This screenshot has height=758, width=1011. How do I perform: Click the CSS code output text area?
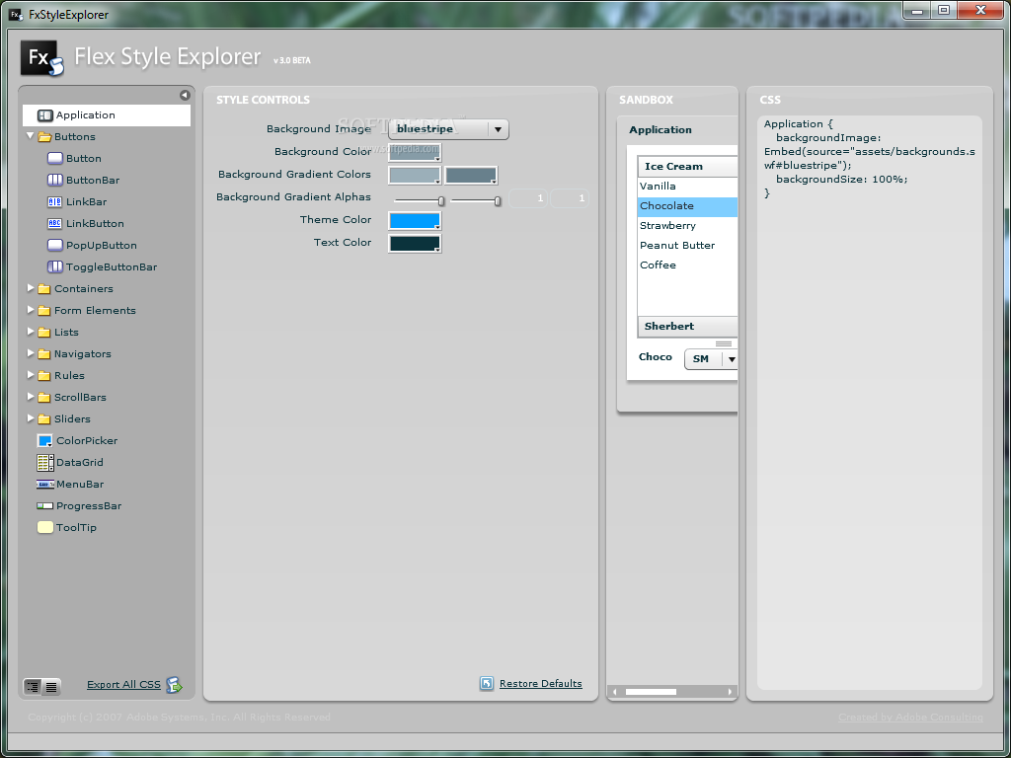[x=870, y=403]
